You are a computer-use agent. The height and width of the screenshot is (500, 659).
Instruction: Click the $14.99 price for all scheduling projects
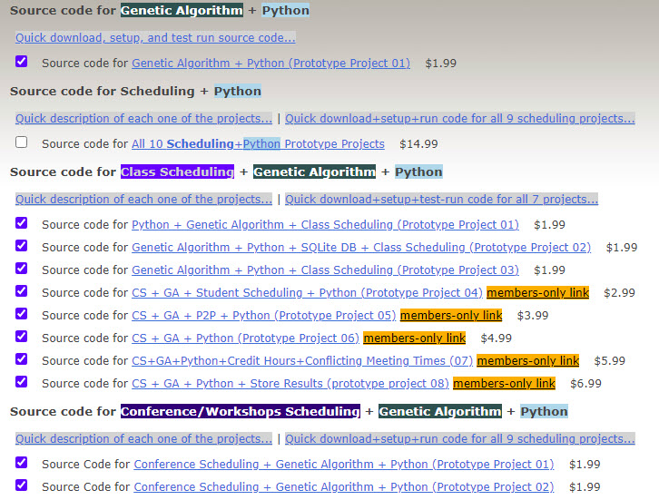[x=418, y=144]
